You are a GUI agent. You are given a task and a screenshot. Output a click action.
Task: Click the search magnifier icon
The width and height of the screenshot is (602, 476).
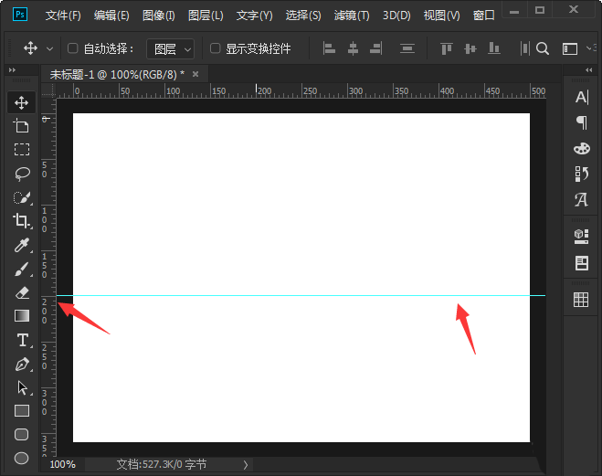(x=542, y=48)
